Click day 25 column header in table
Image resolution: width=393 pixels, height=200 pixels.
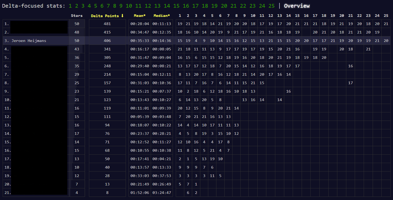[x=386, y=16]
